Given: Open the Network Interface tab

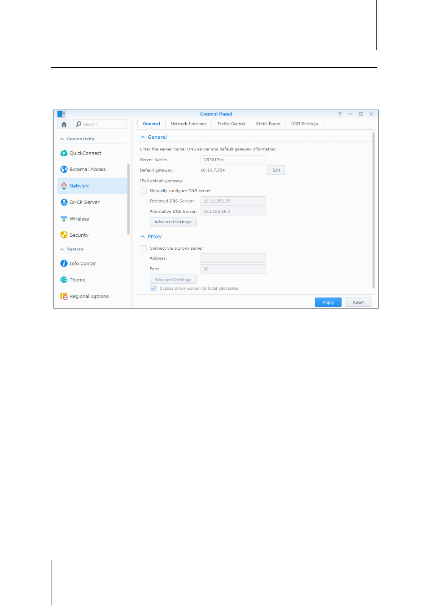Looking at the screenshot, I should coord(188,124).
